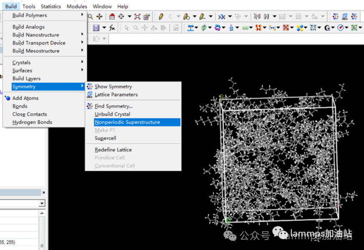
Task: Expand the Animation filmstrip dropdown arrow
Action: tap(104, 28)
